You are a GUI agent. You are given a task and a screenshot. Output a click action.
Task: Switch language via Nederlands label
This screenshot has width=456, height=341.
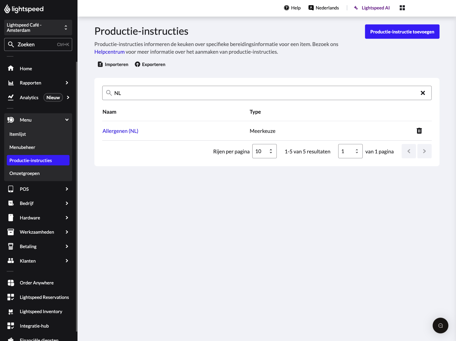click(327, 8)
